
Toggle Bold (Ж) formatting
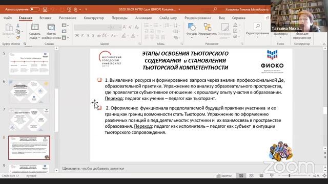tap(77, 35)
